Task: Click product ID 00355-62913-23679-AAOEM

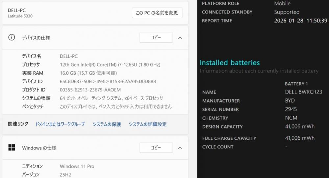Action: click(x=90, y=90)
